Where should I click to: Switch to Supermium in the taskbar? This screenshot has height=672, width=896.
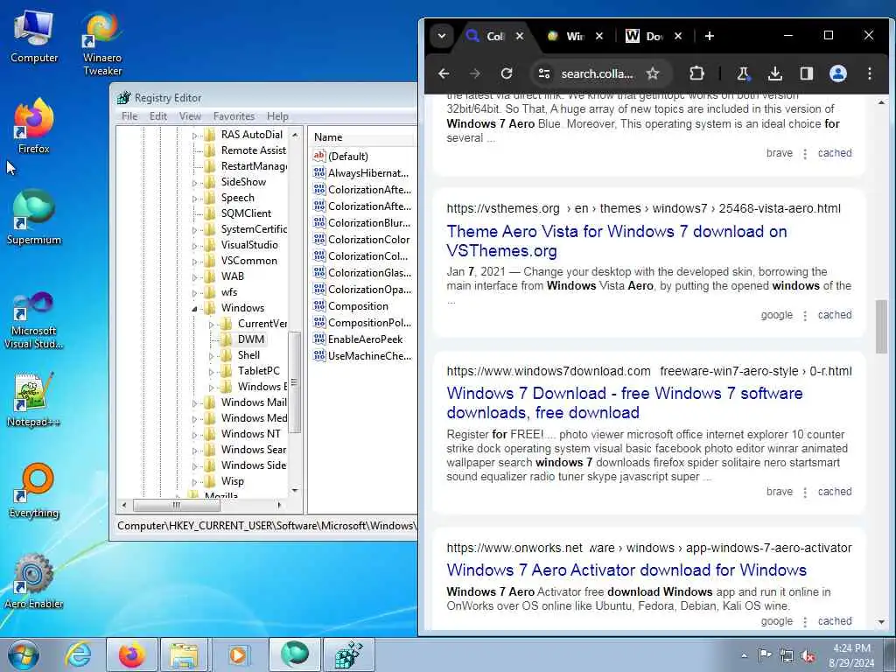(295, 654)
